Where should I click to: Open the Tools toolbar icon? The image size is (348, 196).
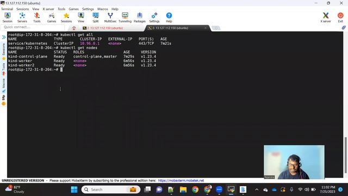point(37,17)
